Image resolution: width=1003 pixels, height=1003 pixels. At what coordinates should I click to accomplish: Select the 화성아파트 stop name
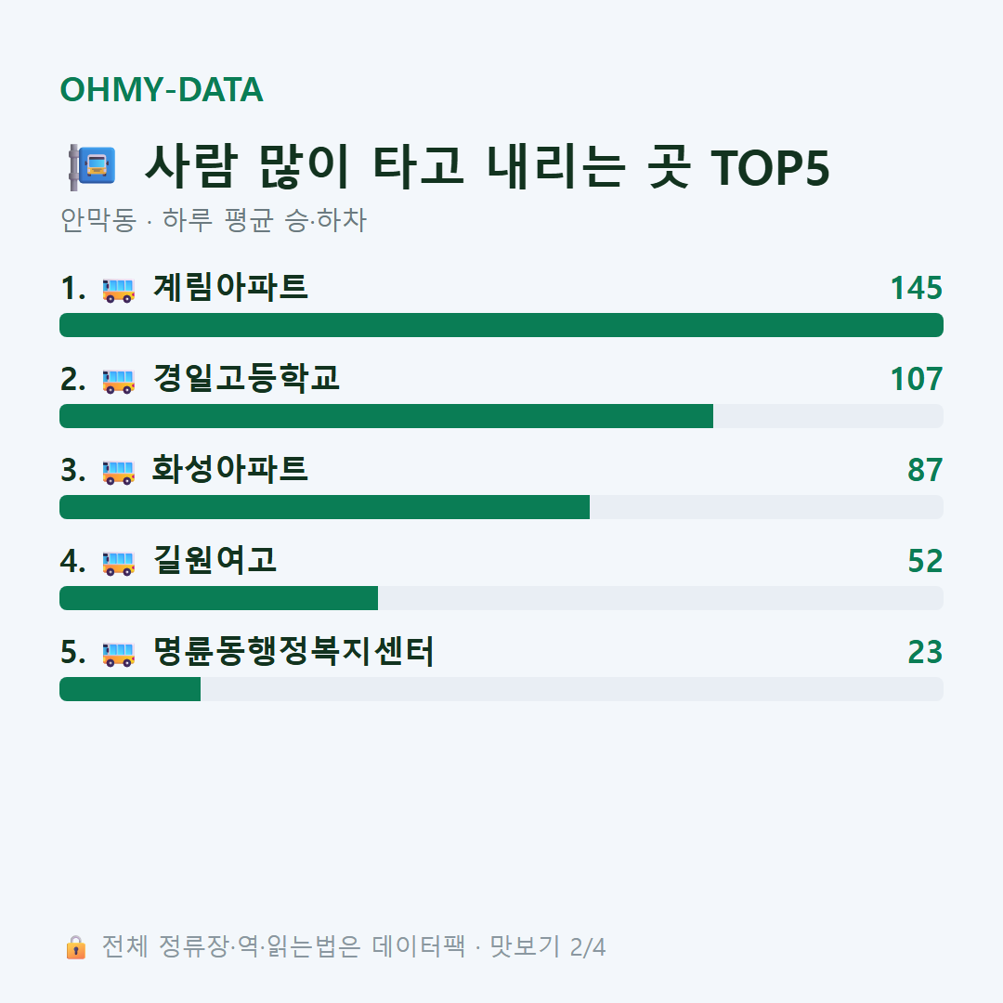(x=229, y=469)
